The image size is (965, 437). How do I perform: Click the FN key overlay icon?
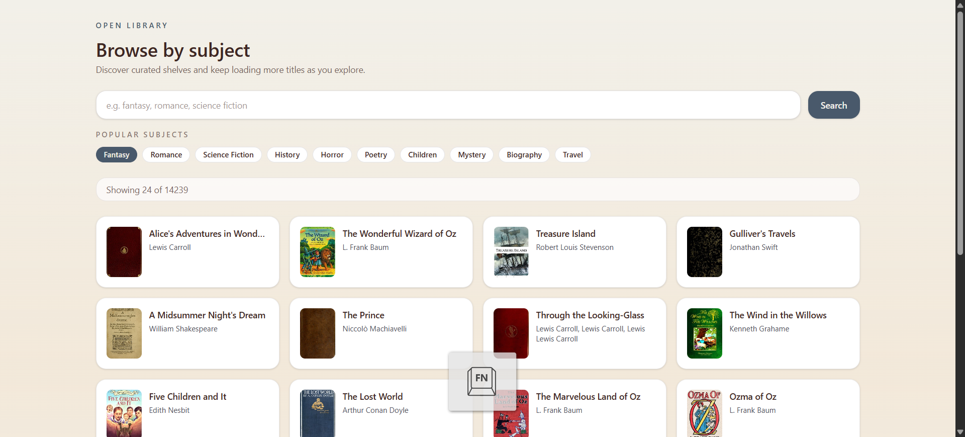[482, 381]
